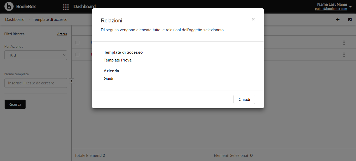Click the plus icon to add template
Viewport: 356px width, 161px height.
pyautogui.click(x=338, y=20)
